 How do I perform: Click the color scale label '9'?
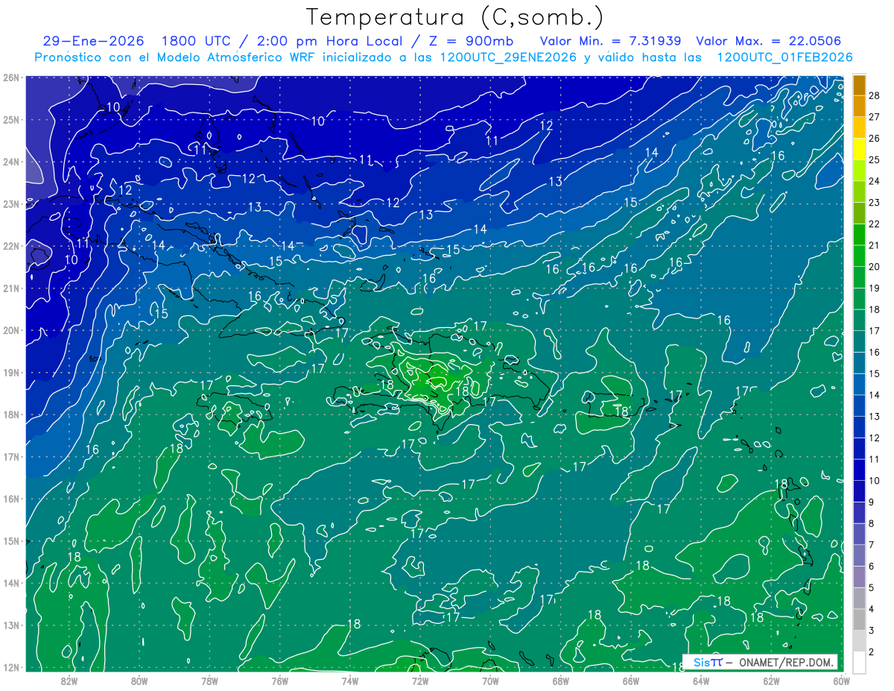(872, 502)
